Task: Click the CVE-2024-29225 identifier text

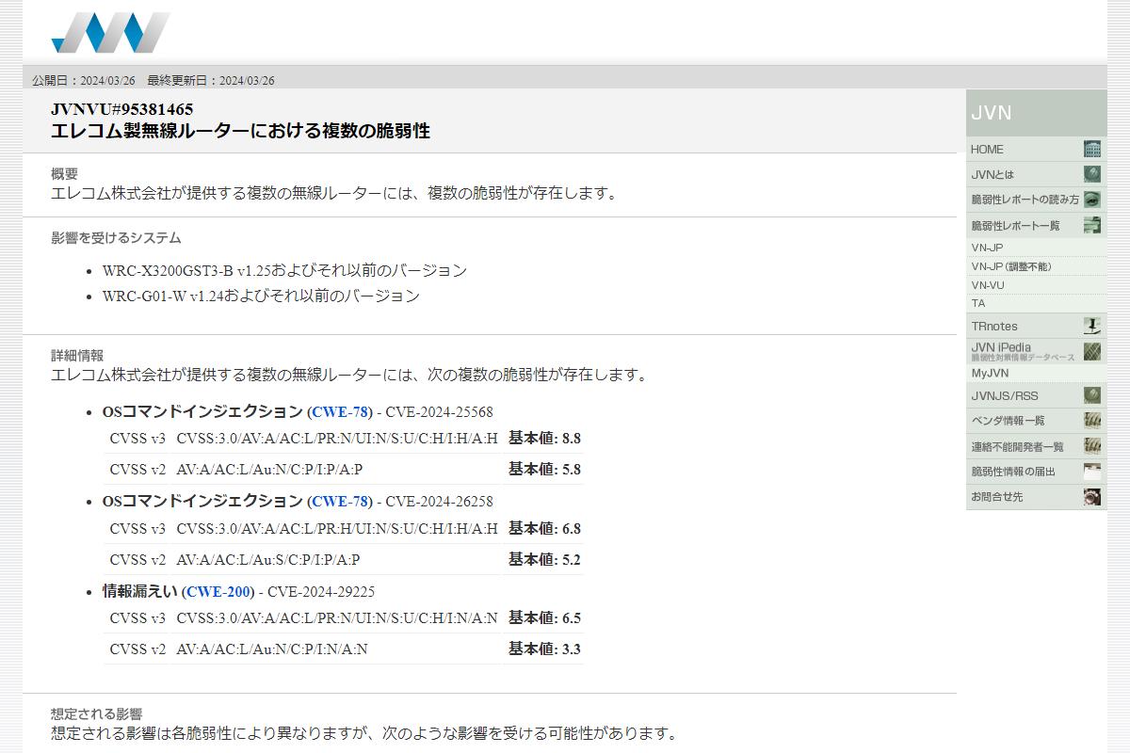Action: pyautogui.click(x=321, y=592)
